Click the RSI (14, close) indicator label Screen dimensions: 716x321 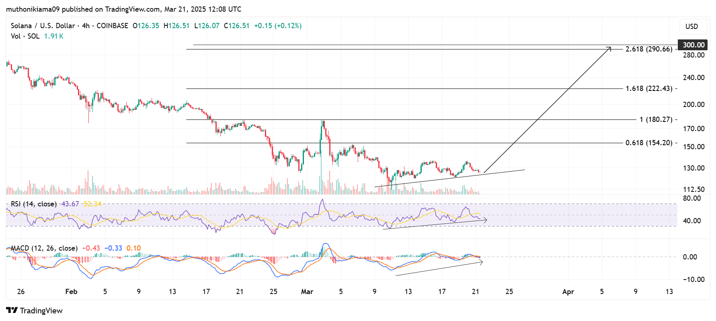tap(34, 204)
